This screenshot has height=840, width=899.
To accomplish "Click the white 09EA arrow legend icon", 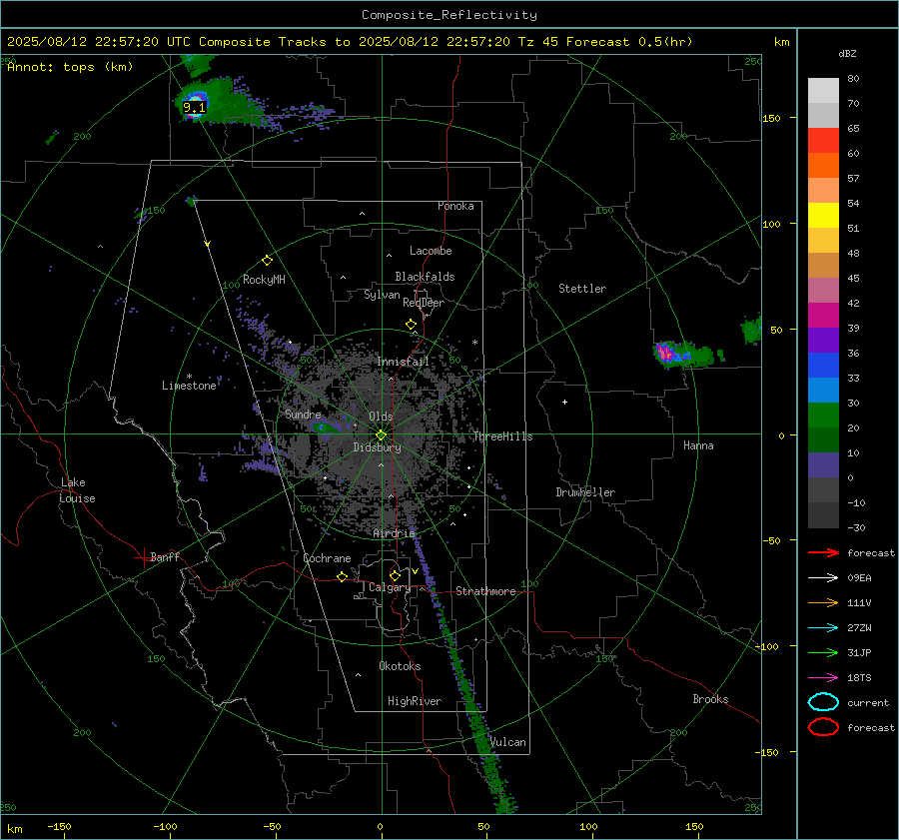I will click(823, 578).
